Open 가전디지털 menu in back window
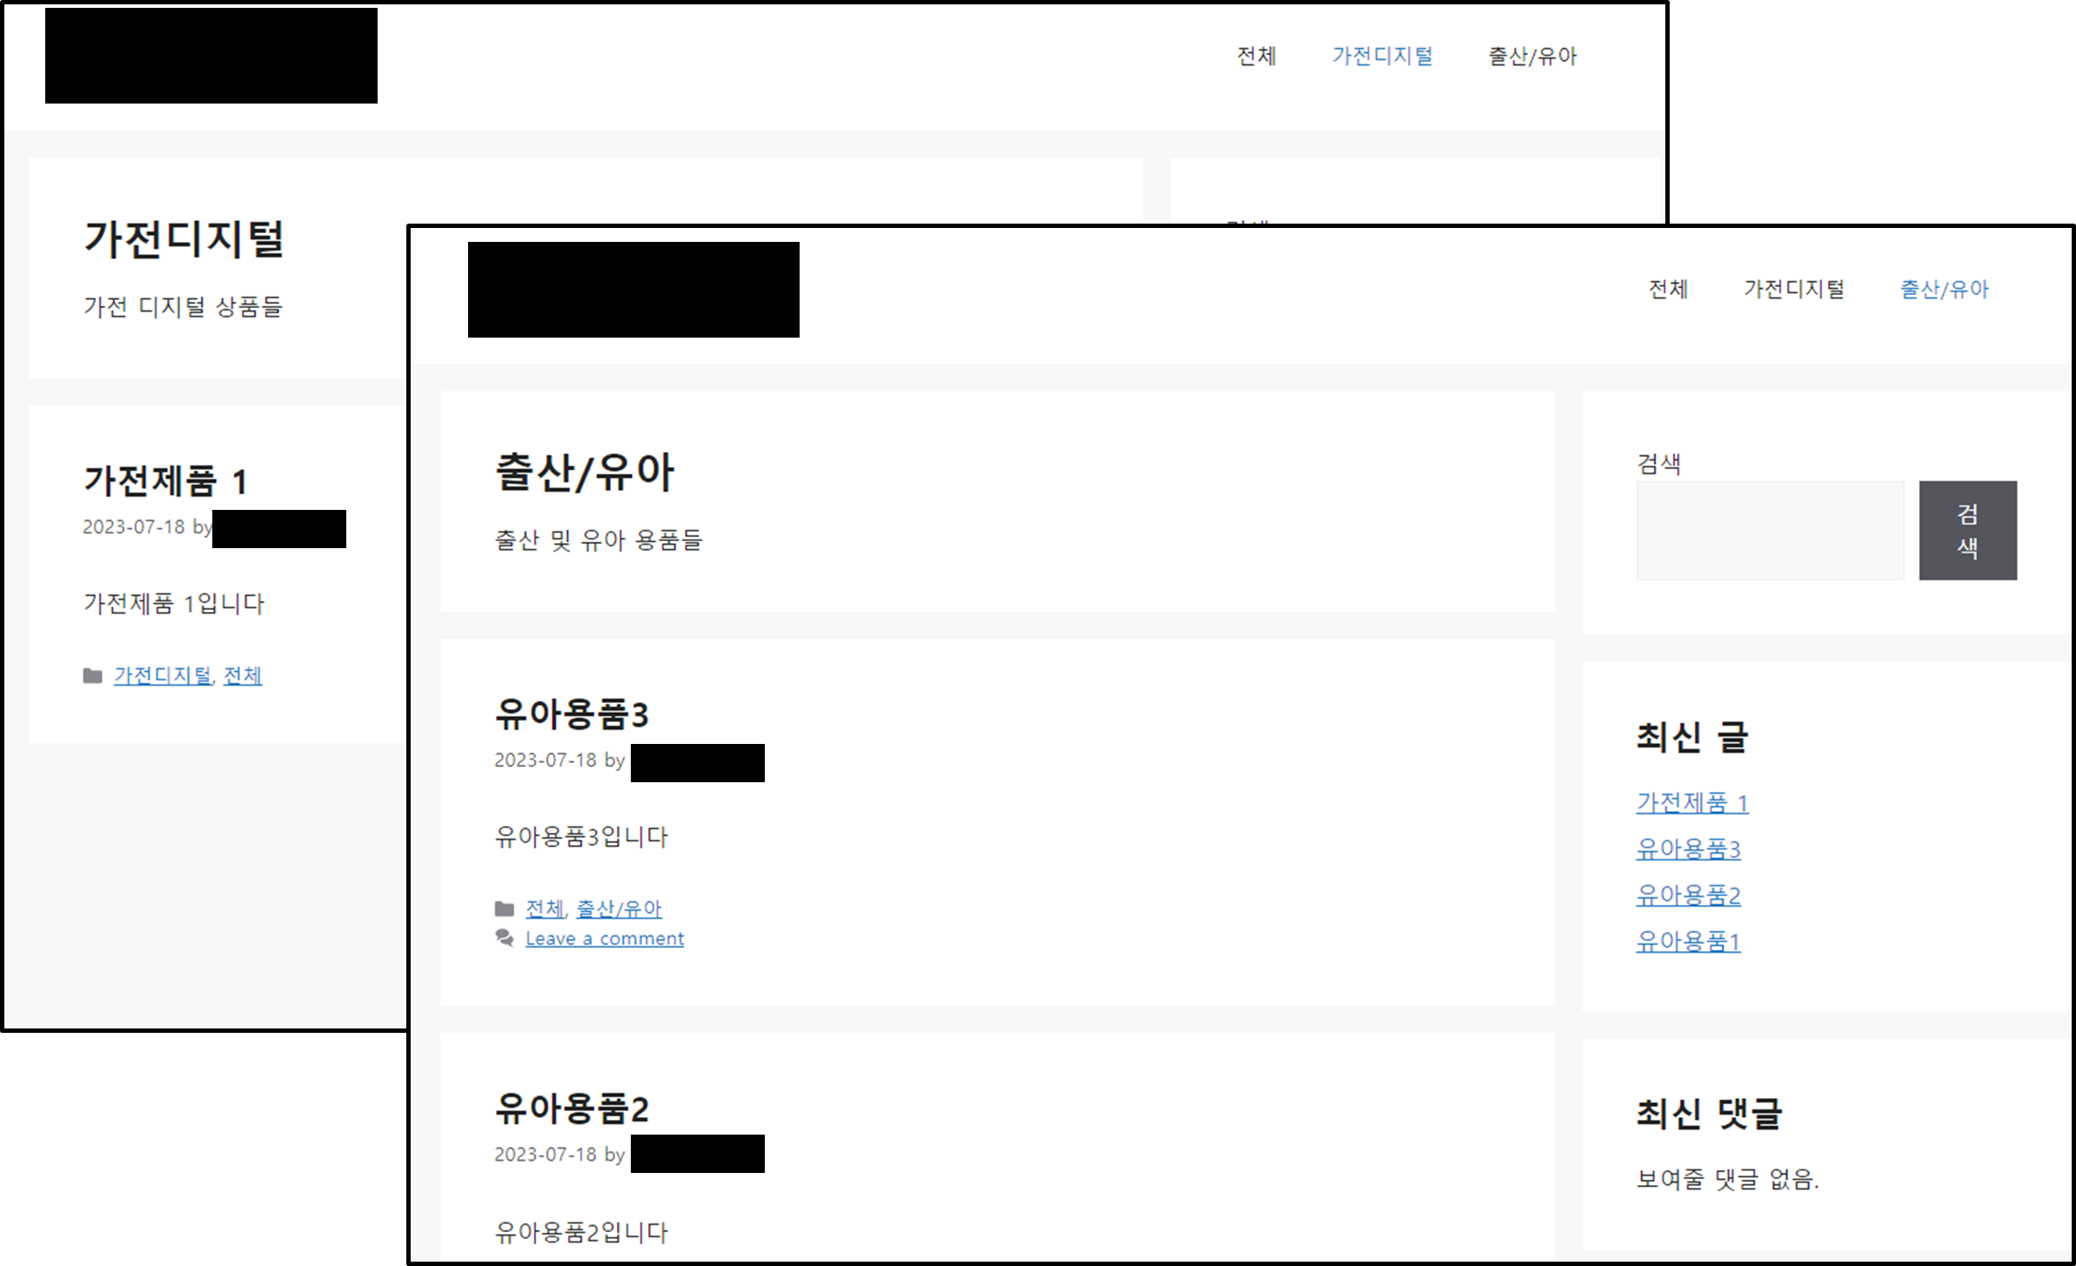2076x1266 pixels. click(1382, 57)
